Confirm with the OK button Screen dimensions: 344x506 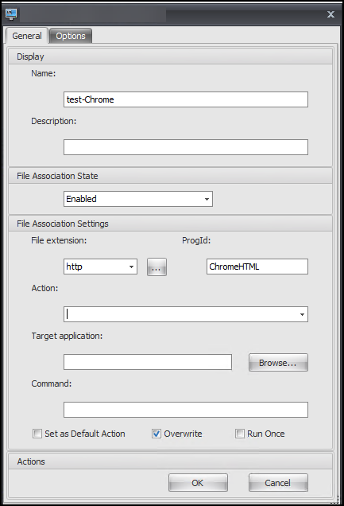(198, 483)
